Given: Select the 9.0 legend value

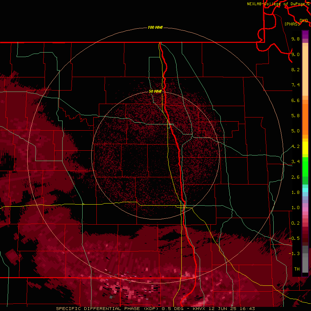Looking at the screenshot, I should [x=295, y=54].
